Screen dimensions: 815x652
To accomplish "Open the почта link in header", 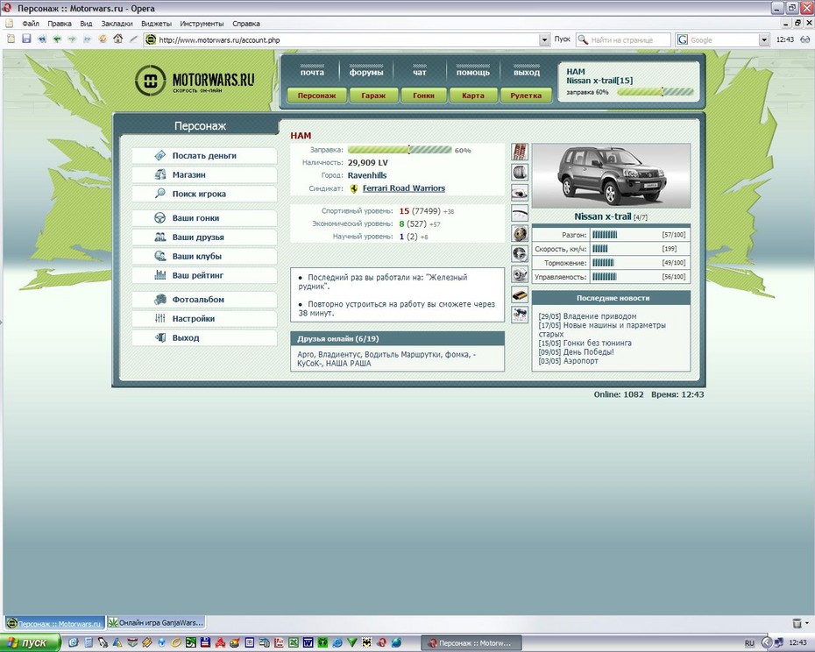I will (312, 71).
